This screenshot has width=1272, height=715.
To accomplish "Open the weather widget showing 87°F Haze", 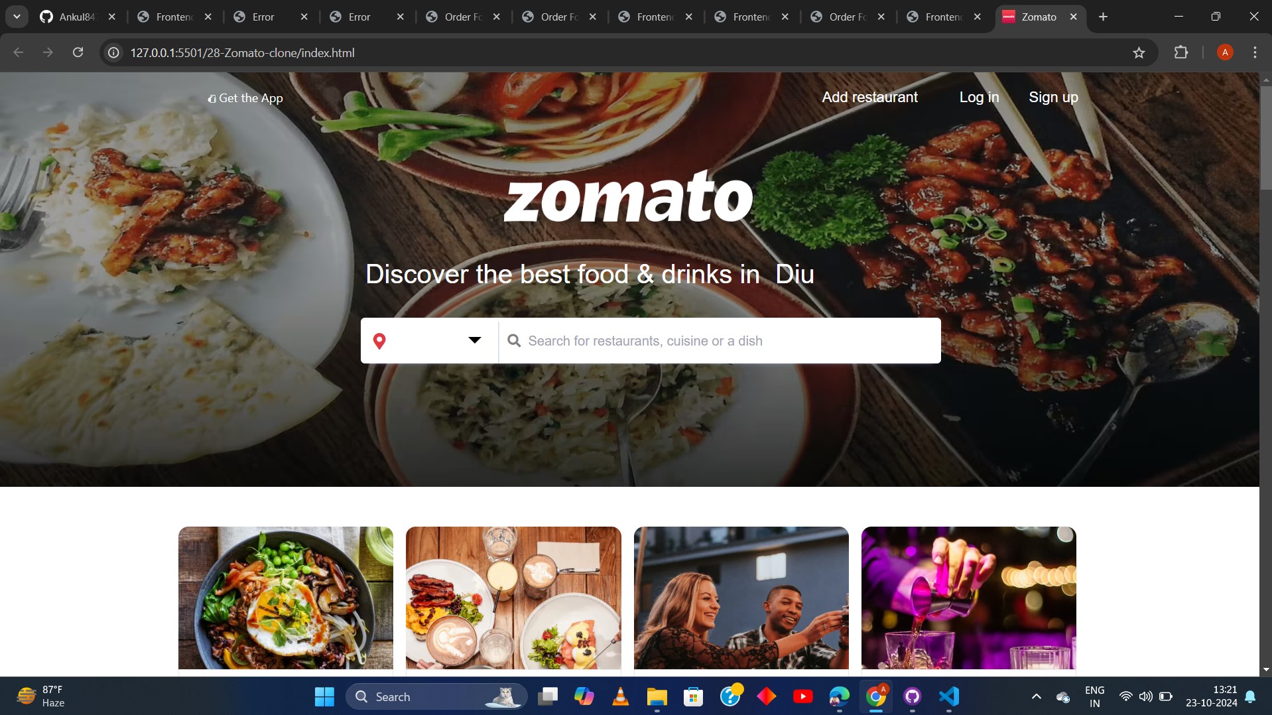I will point(41,696).
